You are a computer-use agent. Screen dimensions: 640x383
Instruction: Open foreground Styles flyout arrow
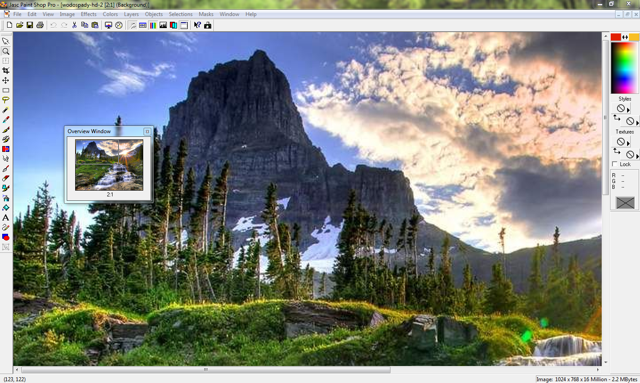coord(628,110)
